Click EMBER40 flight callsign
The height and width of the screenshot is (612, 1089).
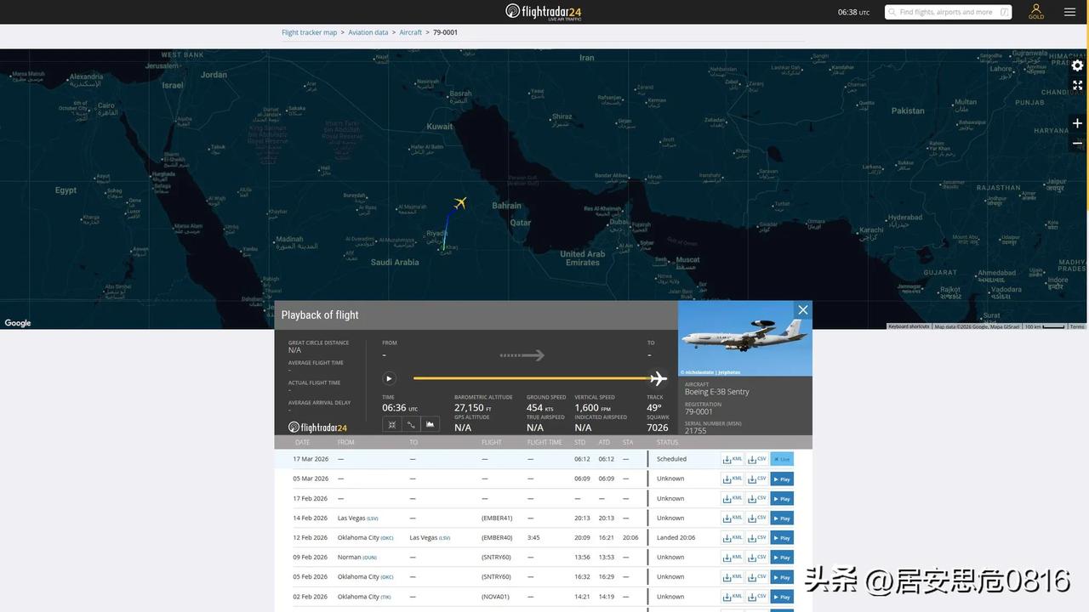pos(497,537)
